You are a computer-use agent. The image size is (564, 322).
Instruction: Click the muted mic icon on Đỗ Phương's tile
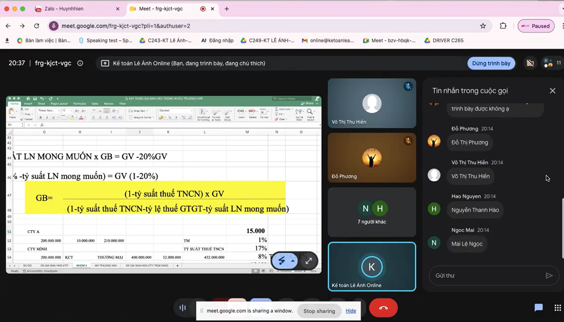coord(408,141)
